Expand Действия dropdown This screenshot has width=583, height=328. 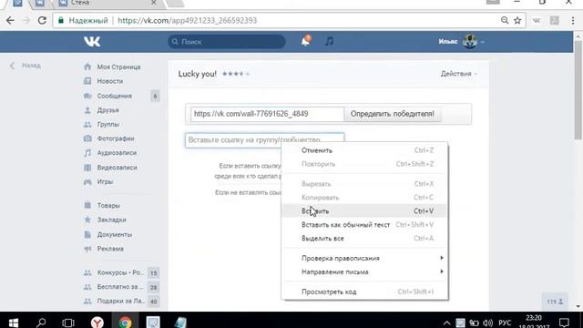point(459,74)
